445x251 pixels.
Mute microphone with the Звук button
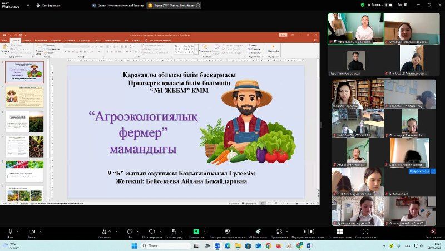pyautogui.click(x=10, y=231)
